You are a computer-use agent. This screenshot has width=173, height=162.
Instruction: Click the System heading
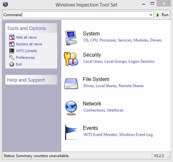pyautogui.click(x=91, y=34)
